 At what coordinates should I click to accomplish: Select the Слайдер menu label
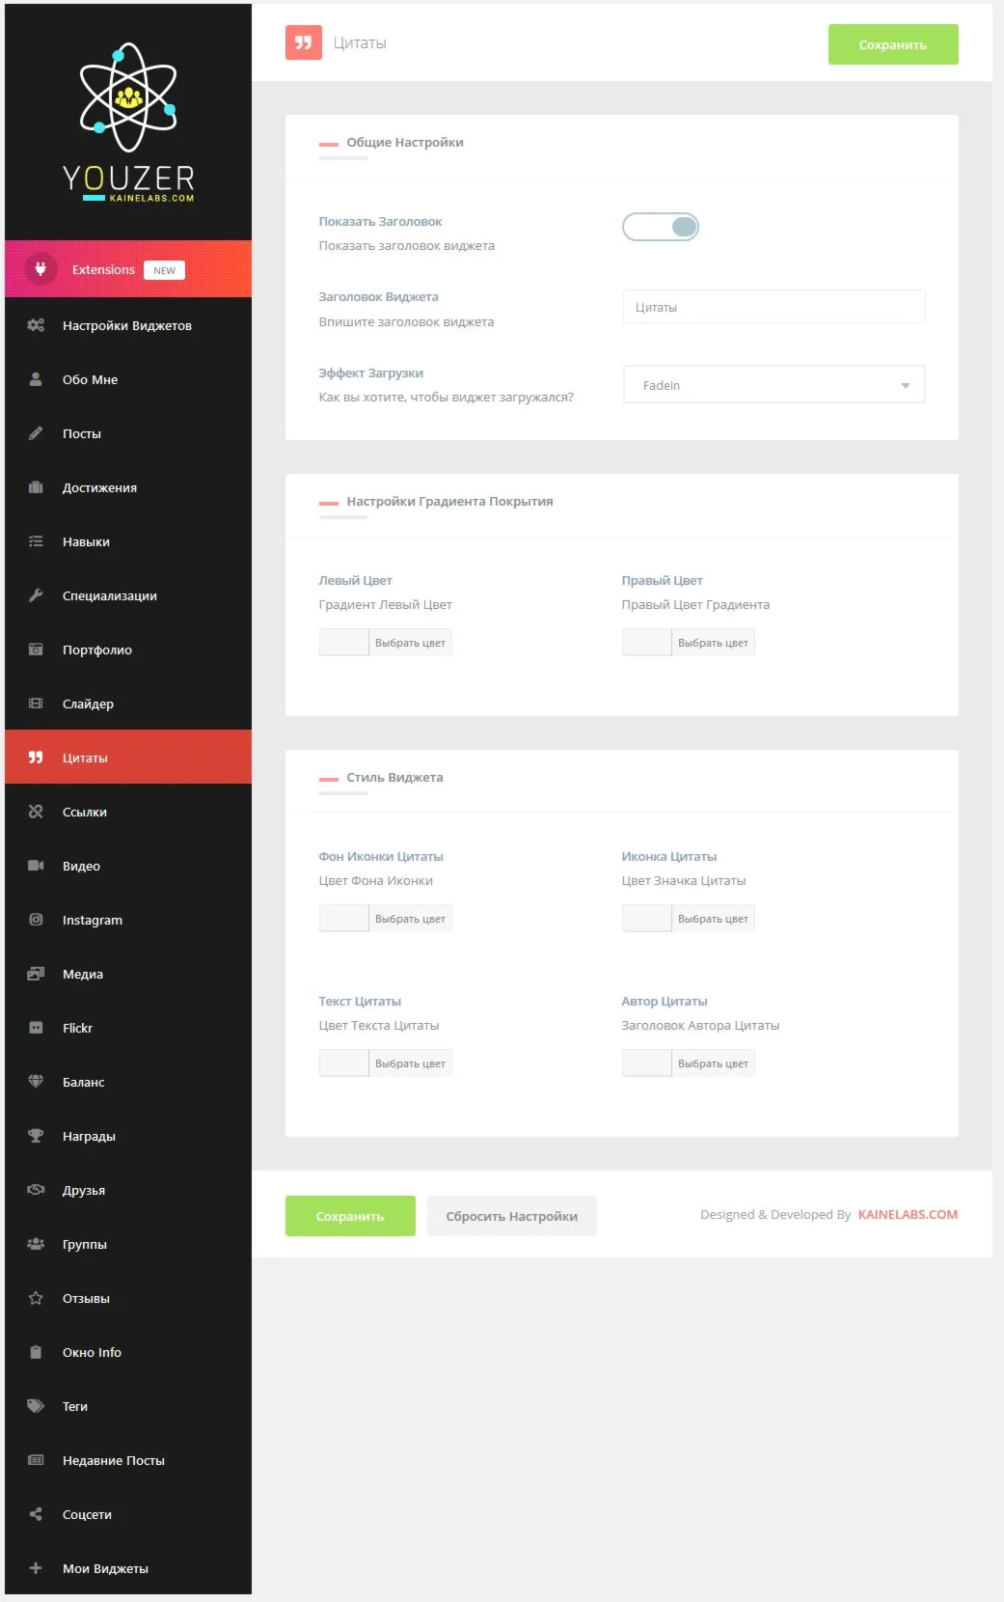click(x=88, y=704)
